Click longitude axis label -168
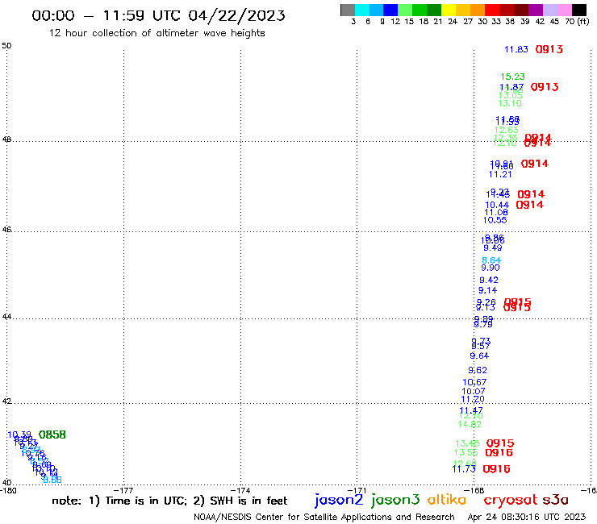597x524 pixels. coord(474,491)
